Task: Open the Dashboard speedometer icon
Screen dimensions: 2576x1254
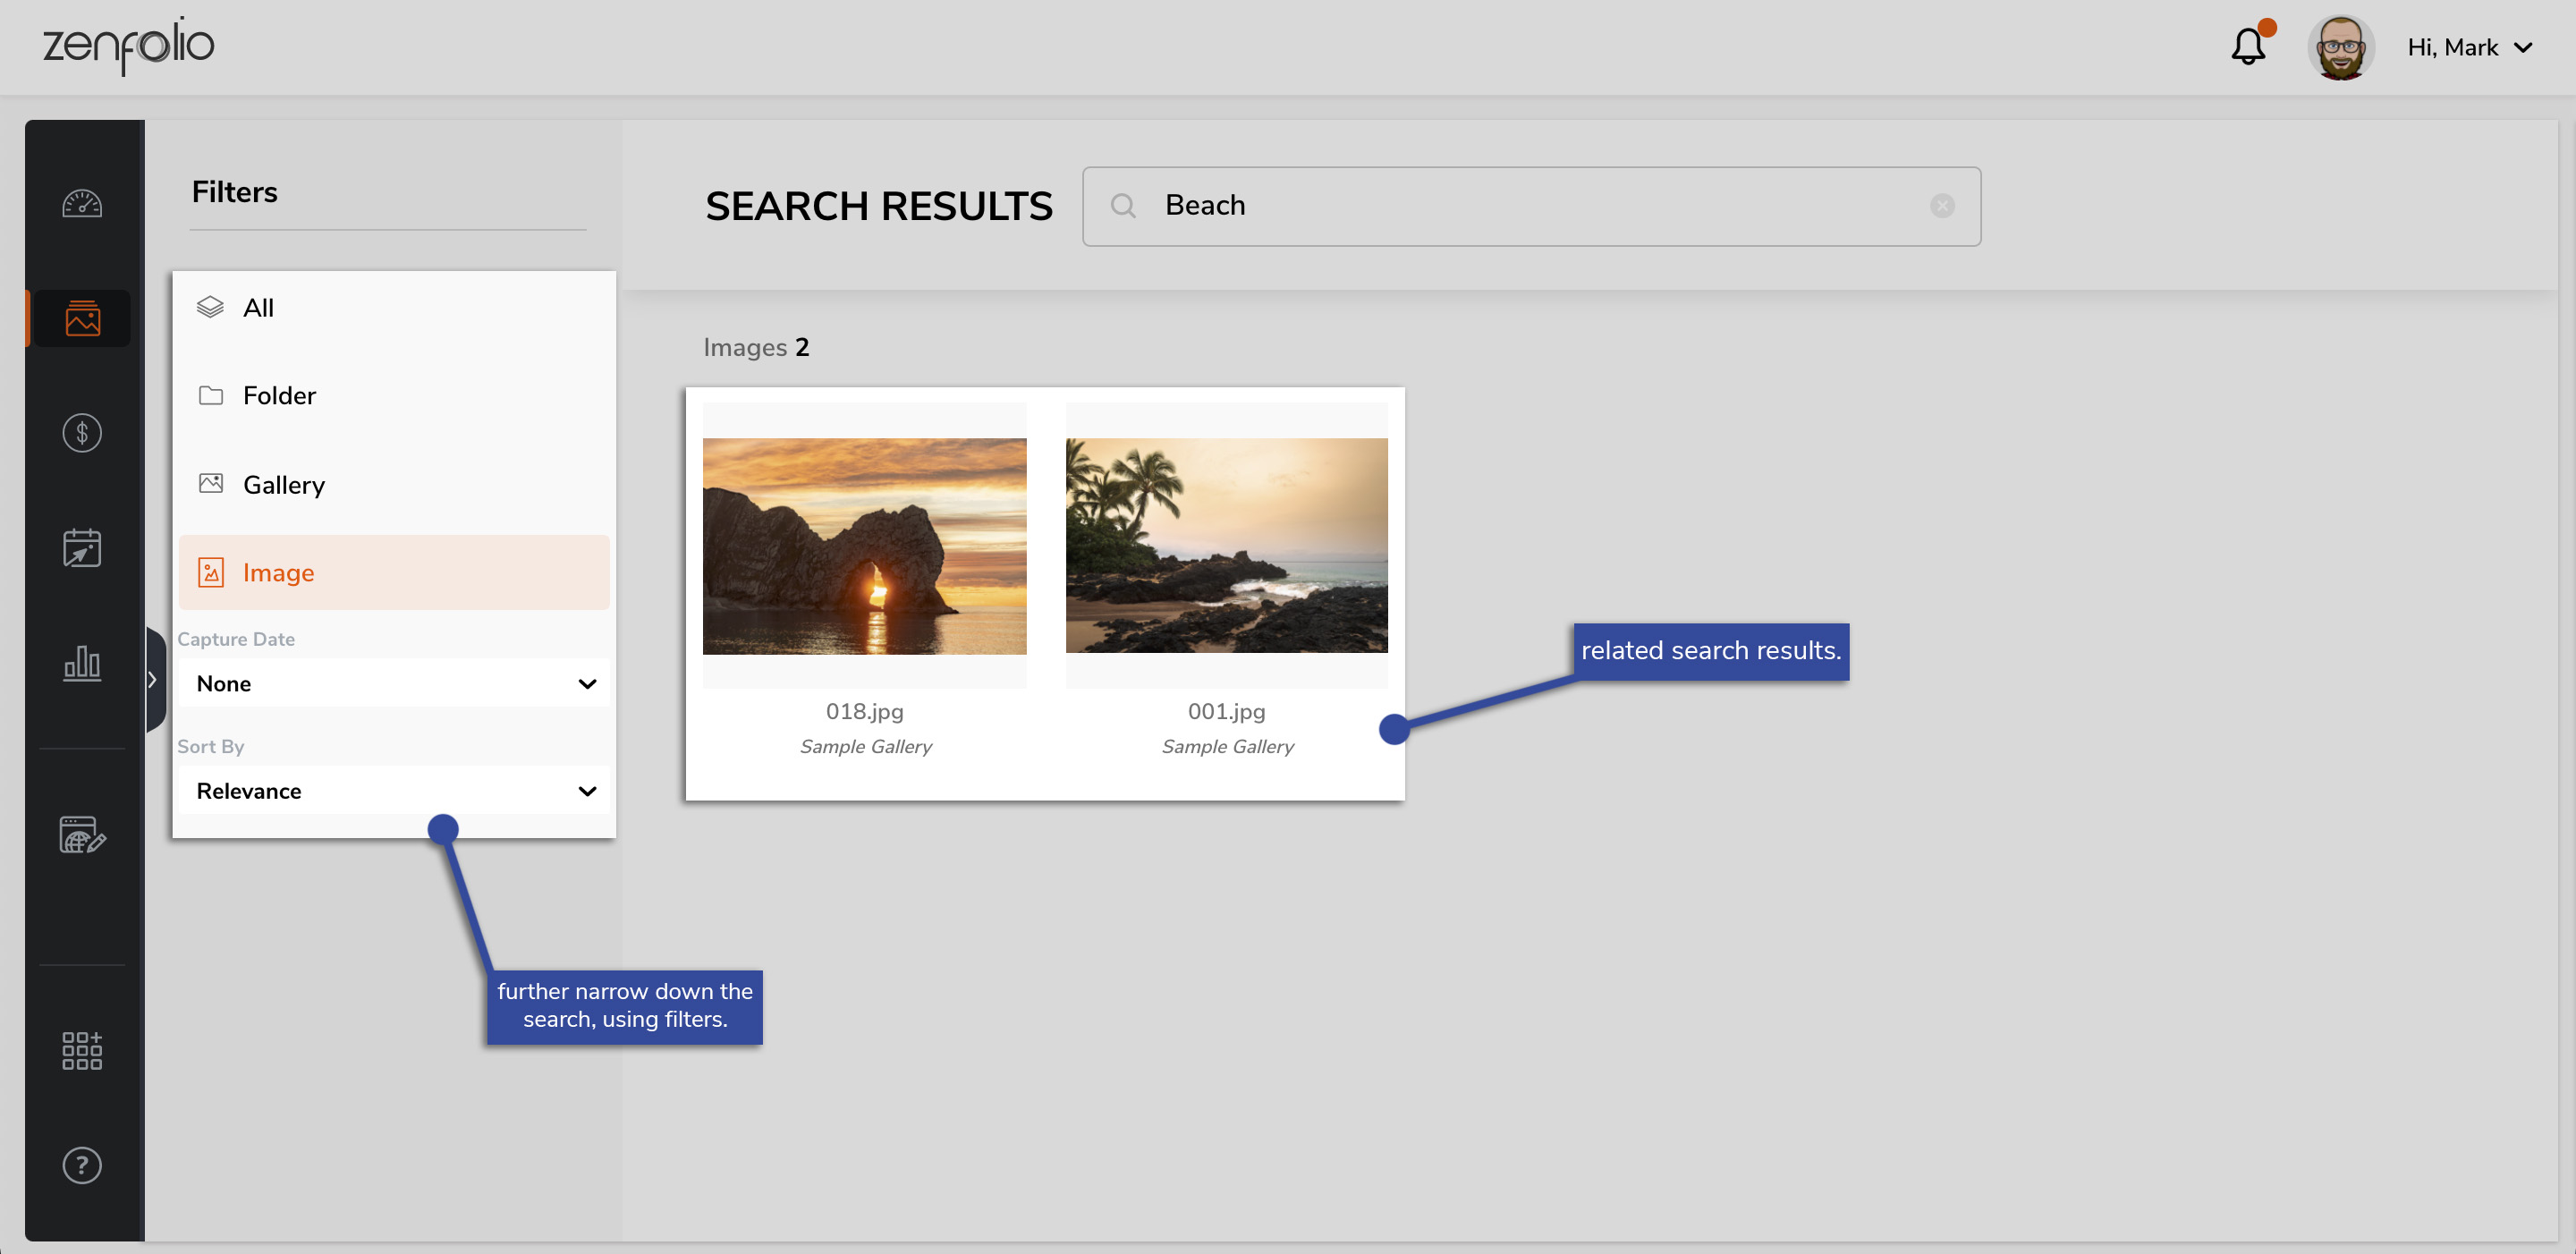Action: [82, 203]
